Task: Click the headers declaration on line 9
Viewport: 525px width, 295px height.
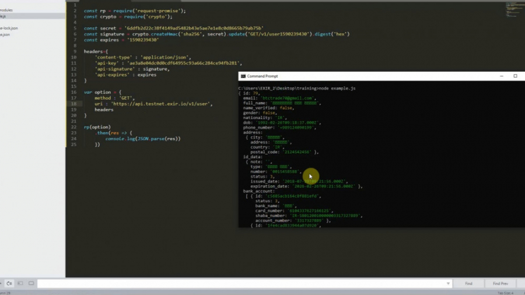Action: point(96,51)
